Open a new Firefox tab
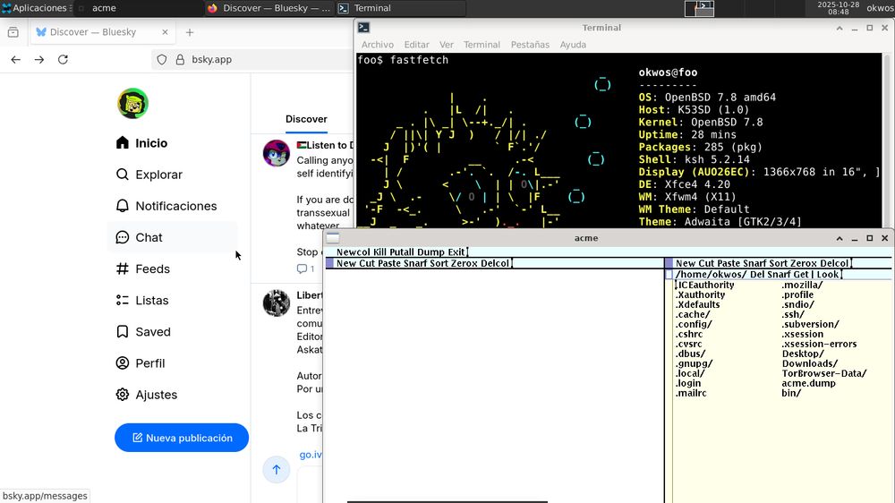 (190, 32)
